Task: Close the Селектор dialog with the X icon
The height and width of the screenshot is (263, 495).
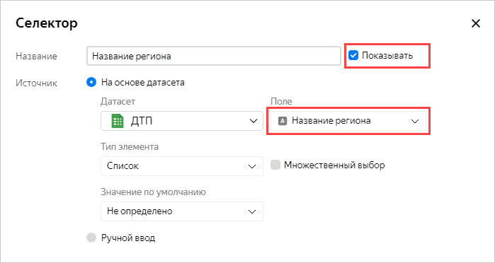Action: coord(475,23)
